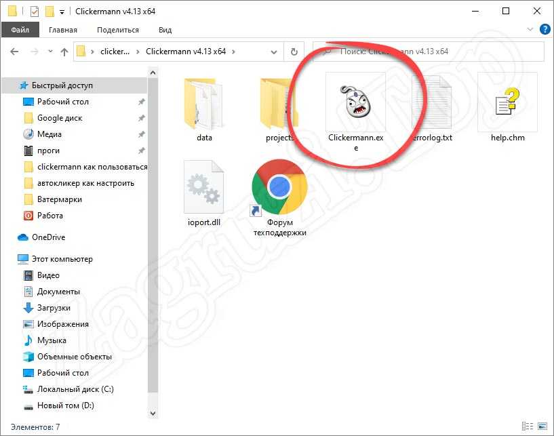This screenshot has width=554, height=436.
Task: Go up one folder level
Action: (x=64, y=52)
